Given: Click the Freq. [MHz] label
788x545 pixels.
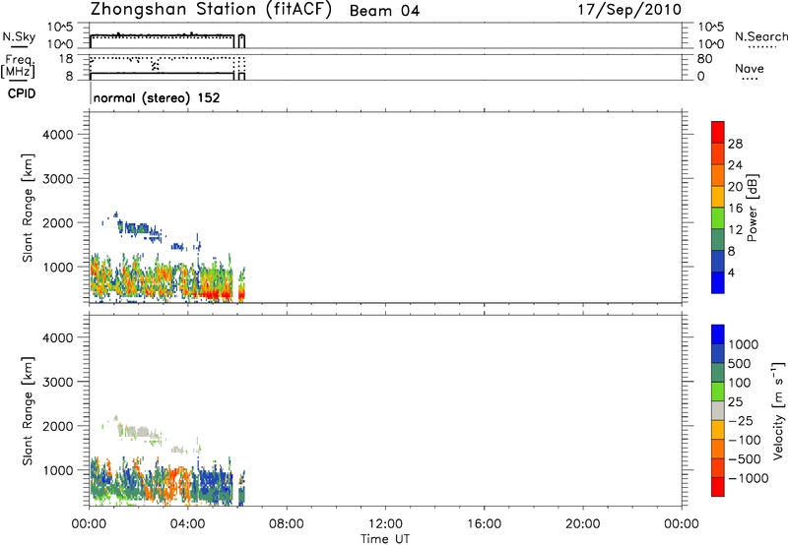Looking at the screenshot, I should (19, 67).
